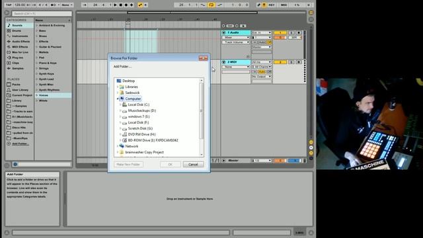Open the MIDI Effects category
The height and width of the screenshot is (238, 423).
(x=20, y=47)
